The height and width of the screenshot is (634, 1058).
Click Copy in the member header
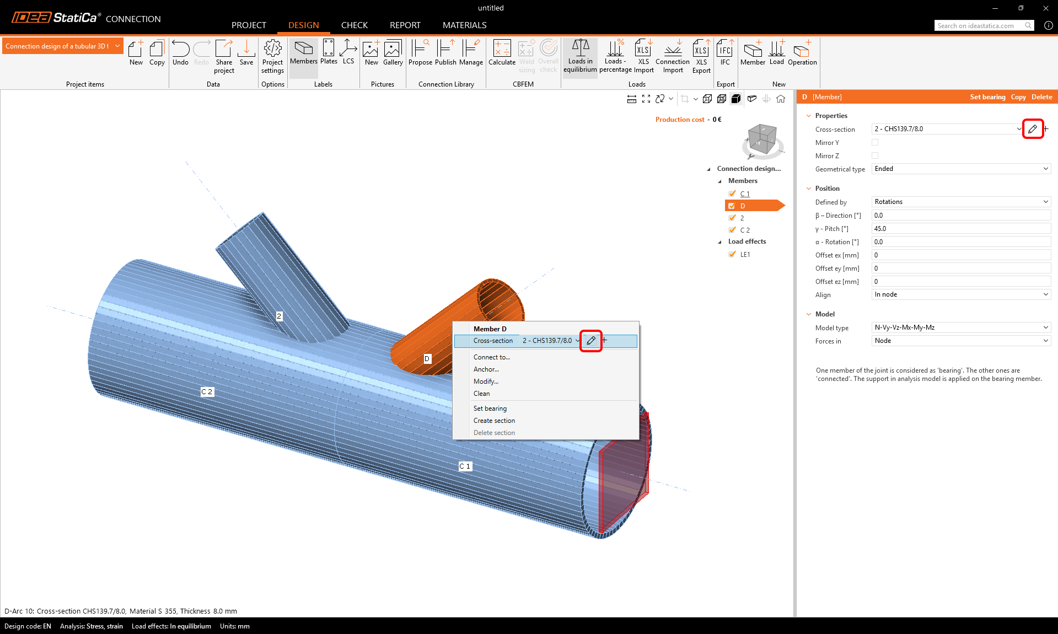tap(1018, 97)
